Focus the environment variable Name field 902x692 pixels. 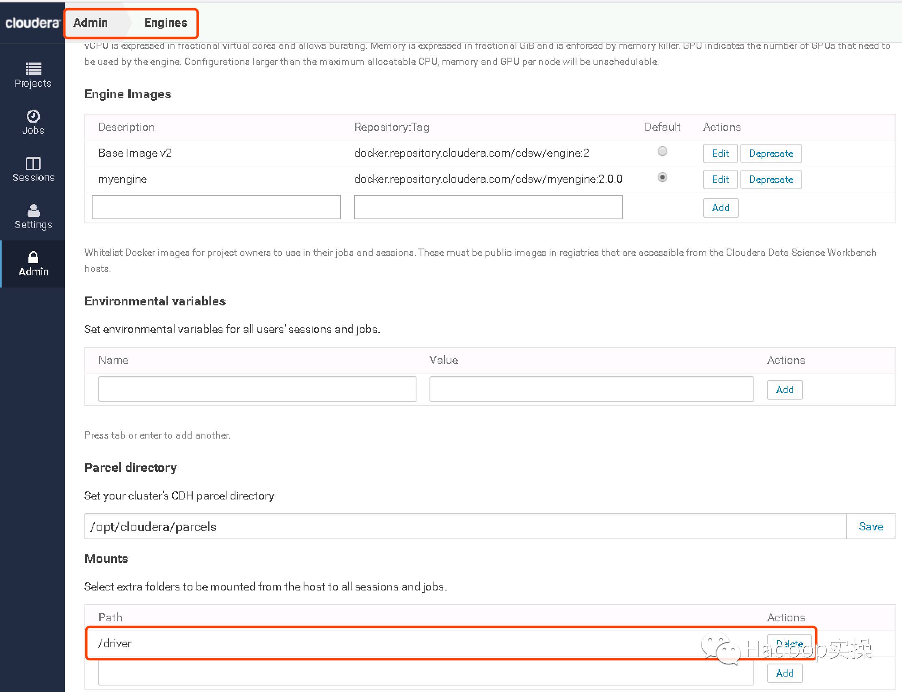[257, 389]
